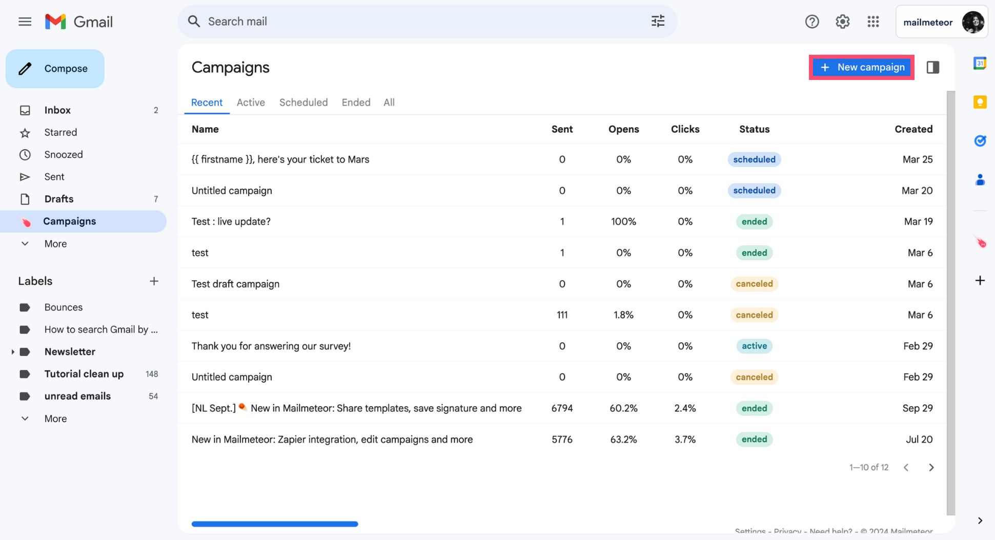Open Google Tasks side panel icon
The width and height of the screenshot is (995, 540).
point(980,141)
